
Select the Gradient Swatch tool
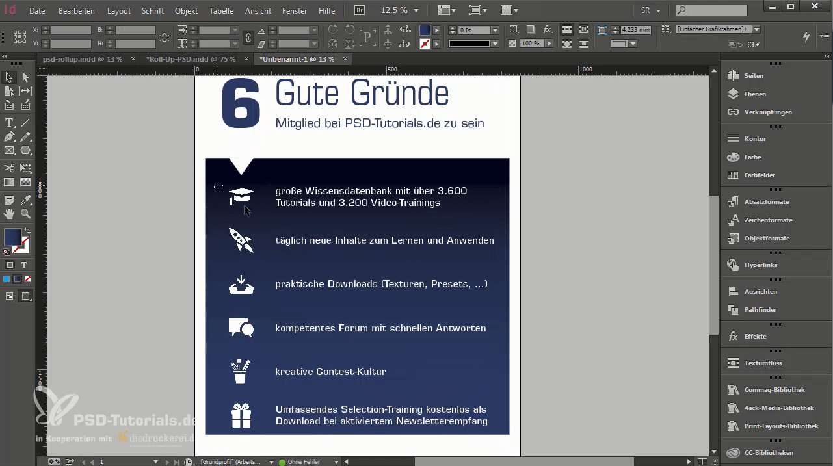[x=9, y=183]
